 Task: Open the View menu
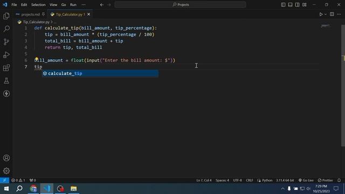53,5
